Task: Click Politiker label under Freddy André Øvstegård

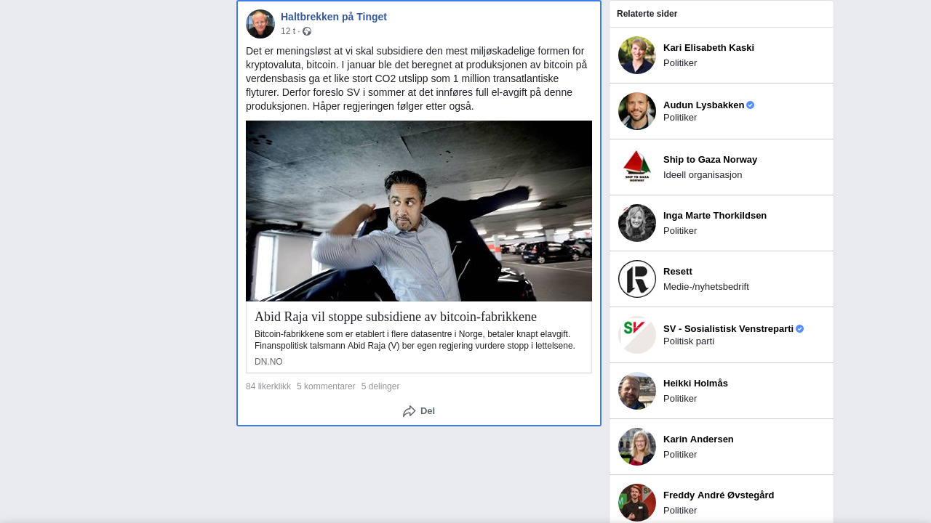Action: (x=680, y=511)
